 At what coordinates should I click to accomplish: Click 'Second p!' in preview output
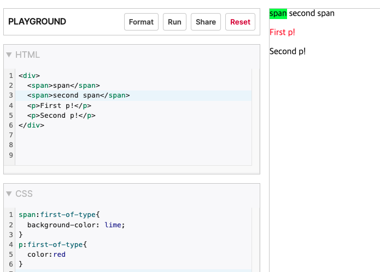pos(288,51)
